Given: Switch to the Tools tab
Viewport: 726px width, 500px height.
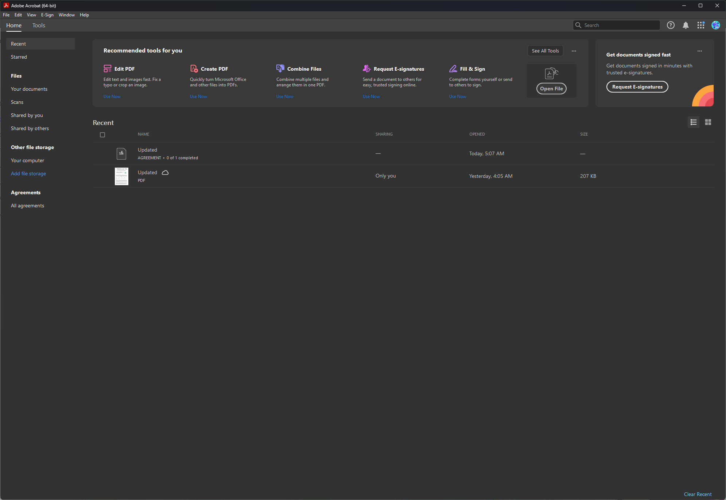Looking at the screenshot, I should click(x=39, y=26).
